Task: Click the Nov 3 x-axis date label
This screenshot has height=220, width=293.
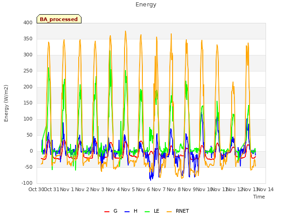Action: click(98, 189)
